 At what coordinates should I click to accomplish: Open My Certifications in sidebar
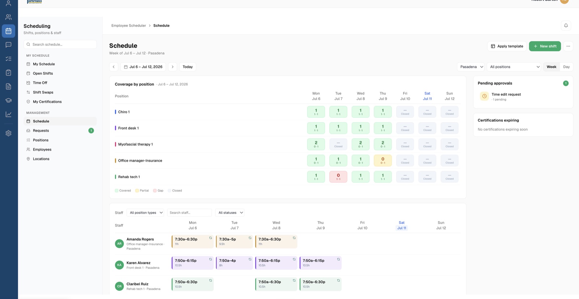(60, 101)
